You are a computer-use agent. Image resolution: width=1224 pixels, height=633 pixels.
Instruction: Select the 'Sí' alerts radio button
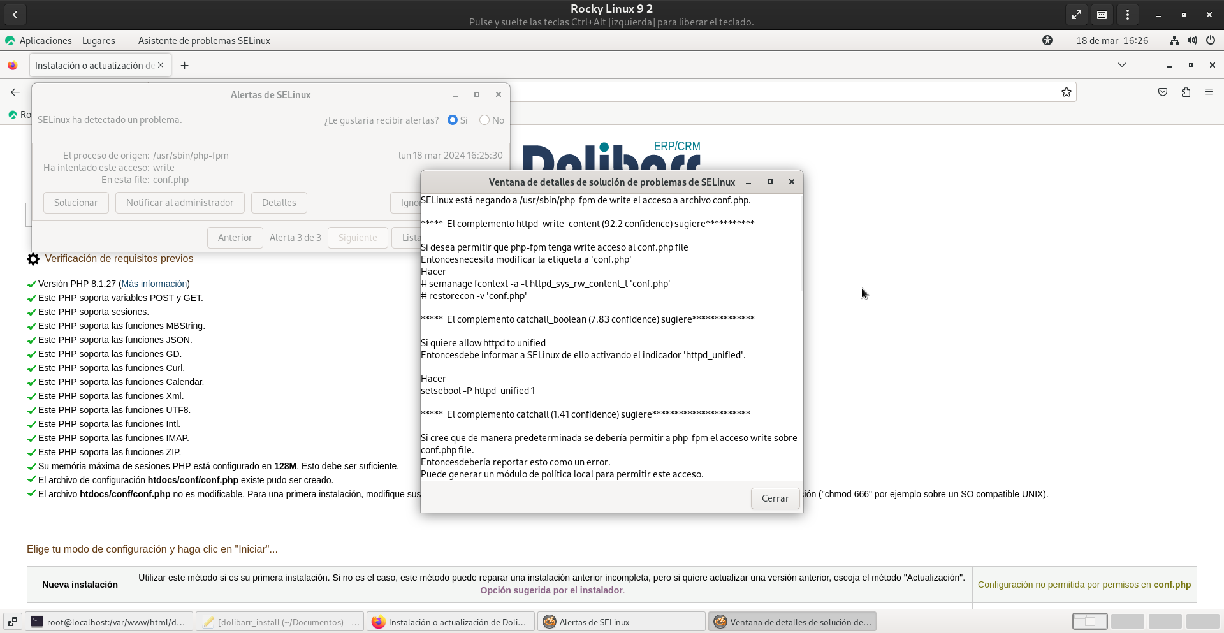pyautogui.click(x=453, y=120)
